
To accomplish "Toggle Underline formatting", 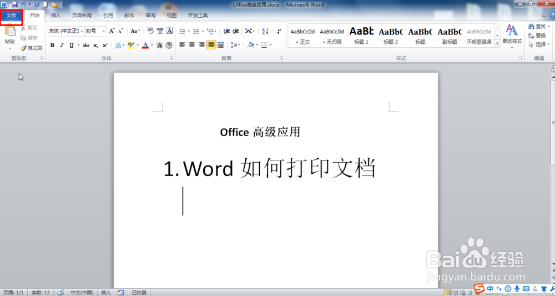I will [x=71, y=46].
